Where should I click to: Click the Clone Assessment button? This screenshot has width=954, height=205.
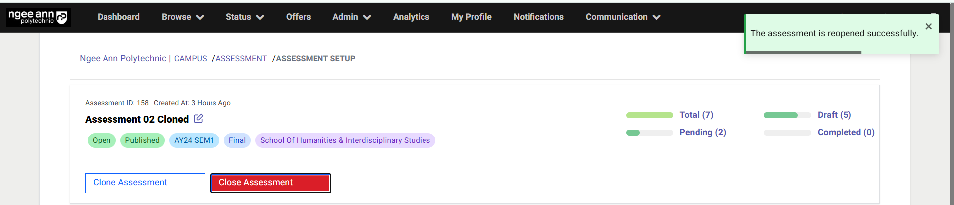coord(145,183)
